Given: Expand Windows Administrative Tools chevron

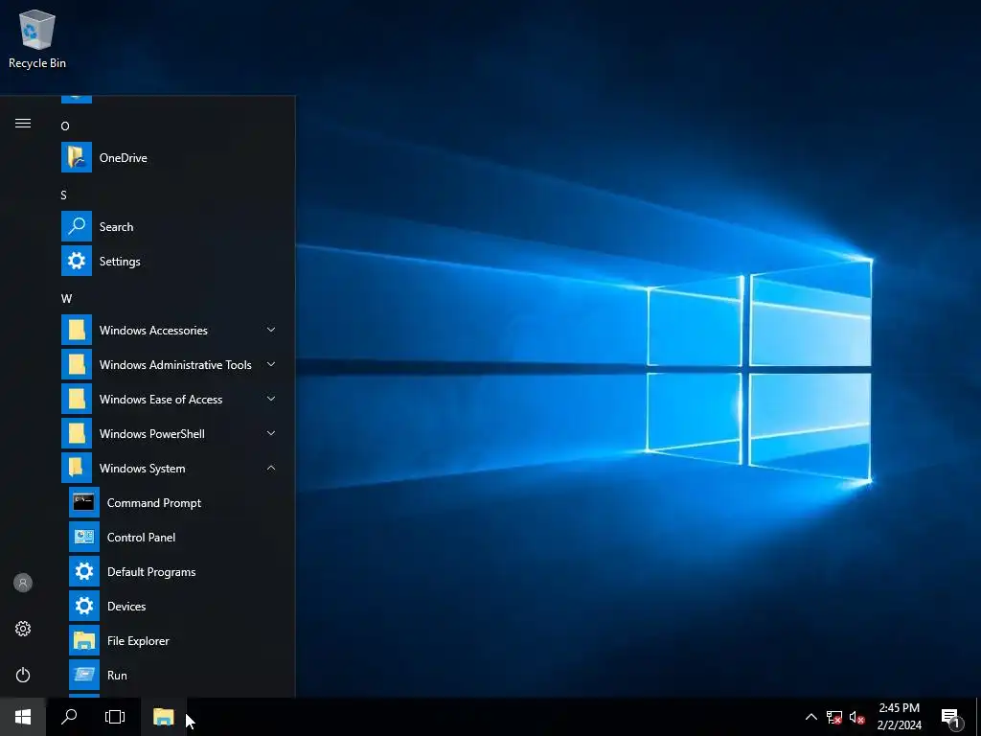Looking at the screenshot, I should [271, 364].
